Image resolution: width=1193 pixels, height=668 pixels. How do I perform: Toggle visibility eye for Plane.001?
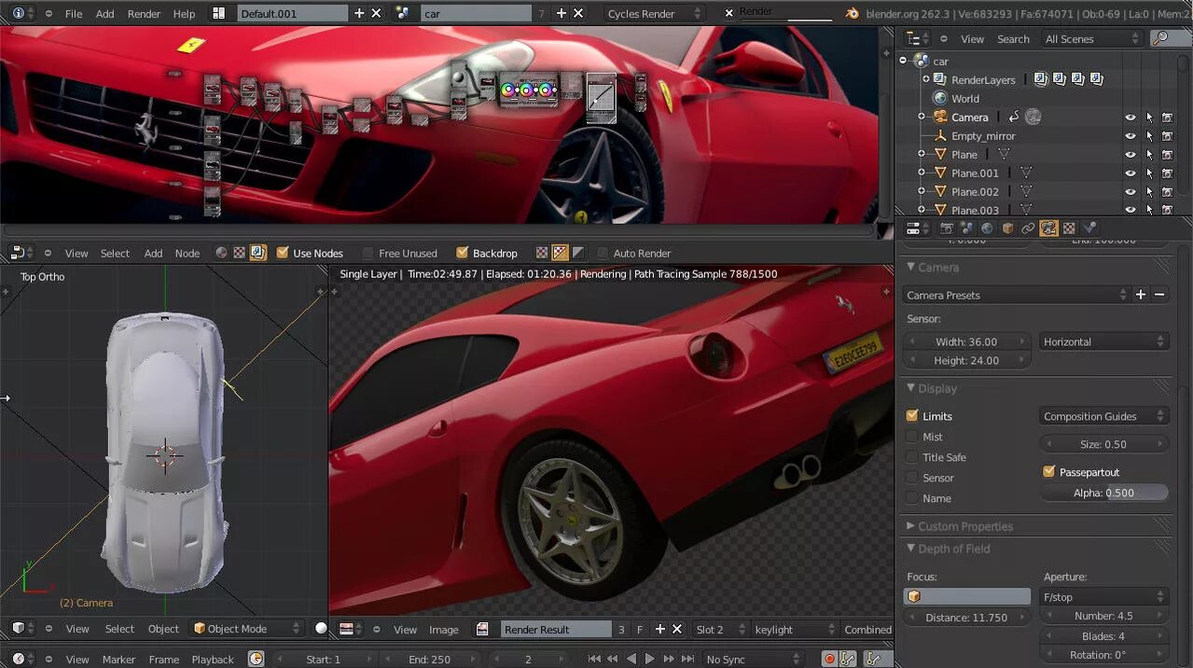tap(1131, 174)
